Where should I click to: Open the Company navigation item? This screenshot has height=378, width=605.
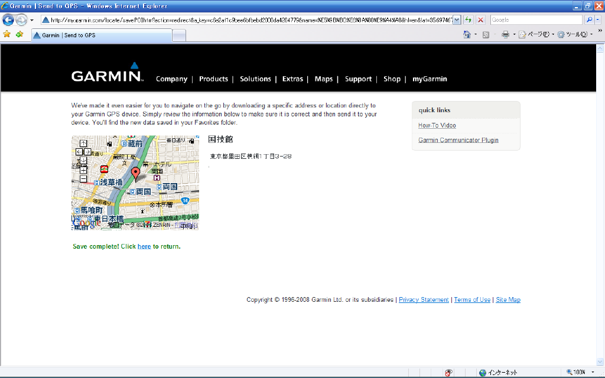[x=171, y=79]
